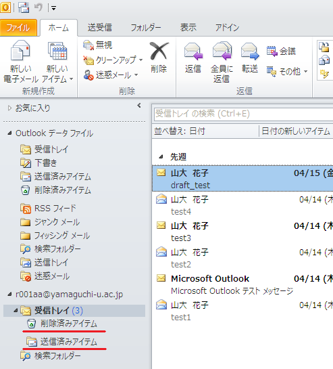Open 検索フォルダー under Outlook データ ファイル

(51, 249)
